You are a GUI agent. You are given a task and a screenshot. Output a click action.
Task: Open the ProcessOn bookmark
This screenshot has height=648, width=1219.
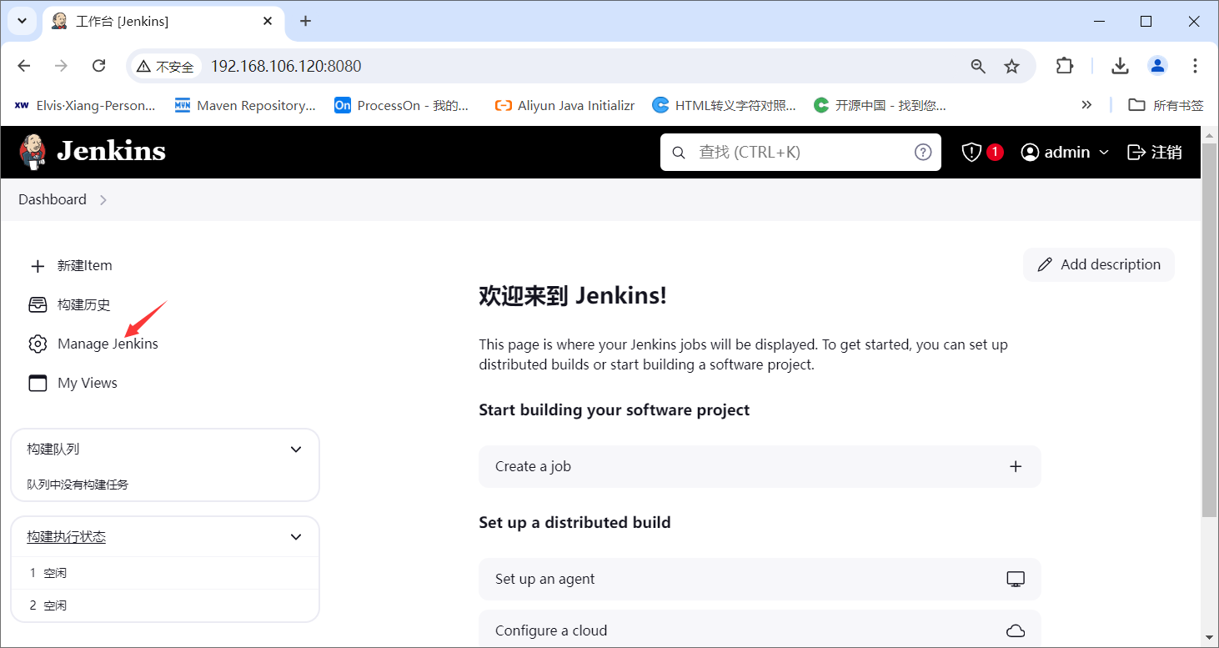(402, 105)
